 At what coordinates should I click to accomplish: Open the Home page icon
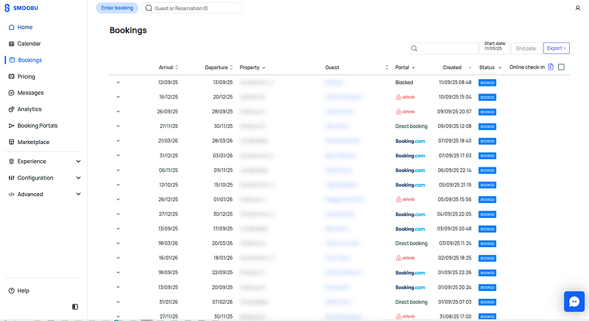pyautogui.click(x=11, y=28)
